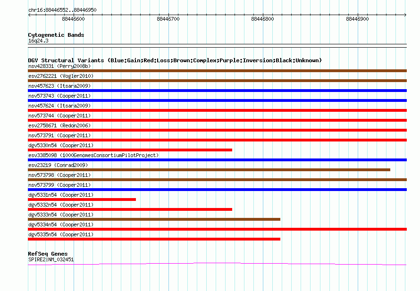Click the red loss bar under dgv5335n54
The height and width of the screenshot is (291, 420).
[x=154, y=239]
